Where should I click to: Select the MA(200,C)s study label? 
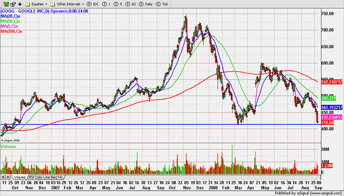tap(11, 31)
